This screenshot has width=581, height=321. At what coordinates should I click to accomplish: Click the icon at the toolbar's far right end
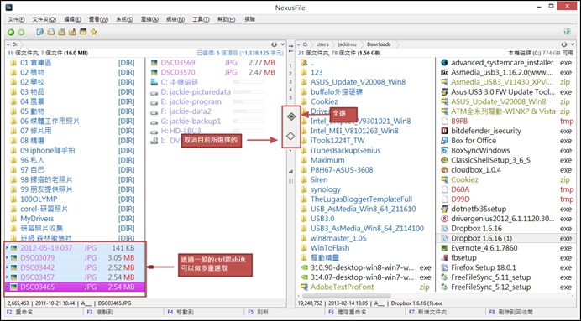point(567,32)
